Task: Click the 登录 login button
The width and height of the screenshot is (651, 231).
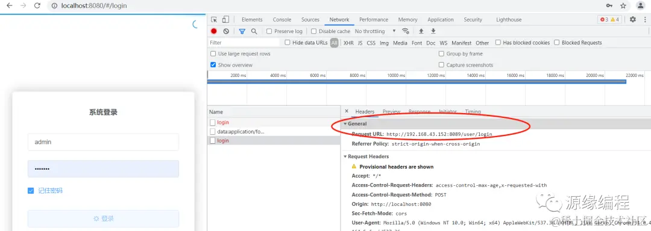Action: click(x=103, y=218)
